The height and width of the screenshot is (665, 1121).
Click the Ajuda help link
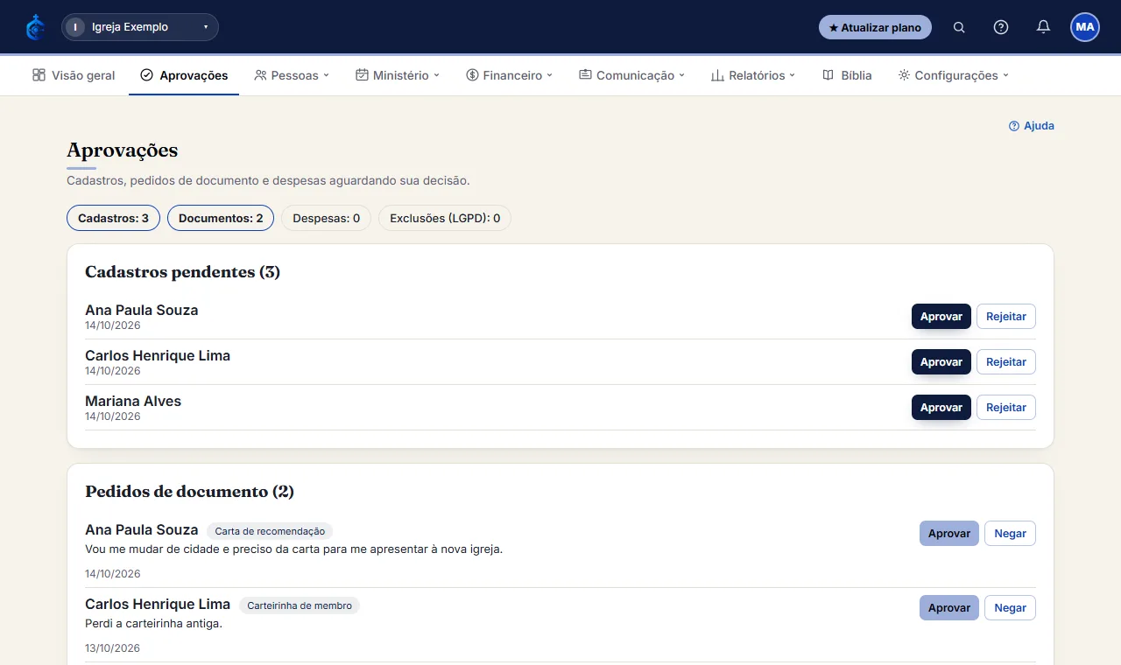click(x=1032, y=126)
